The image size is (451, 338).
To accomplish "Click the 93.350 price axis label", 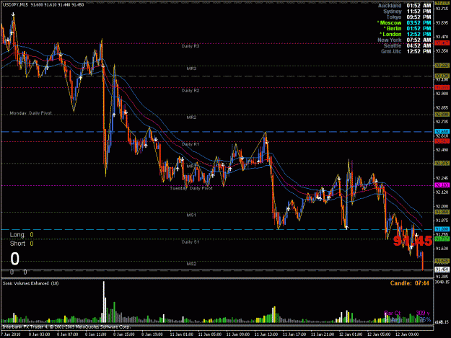I will click(x=442, y=51).
